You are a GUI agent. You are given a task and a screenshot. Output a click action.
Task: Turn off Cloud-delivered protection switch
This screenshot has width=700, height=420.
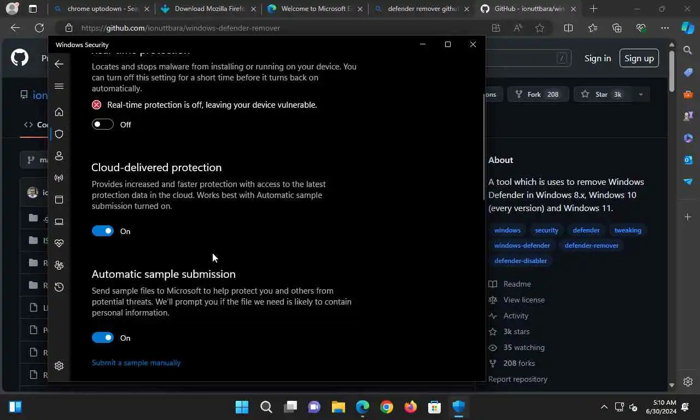pyautogui.click(x=103, y=231)
